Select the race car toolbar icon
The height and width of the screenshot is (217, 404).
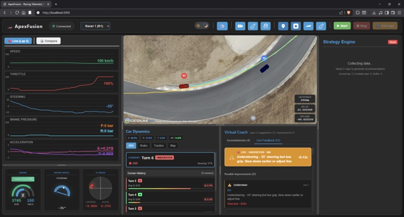[308, 26]
